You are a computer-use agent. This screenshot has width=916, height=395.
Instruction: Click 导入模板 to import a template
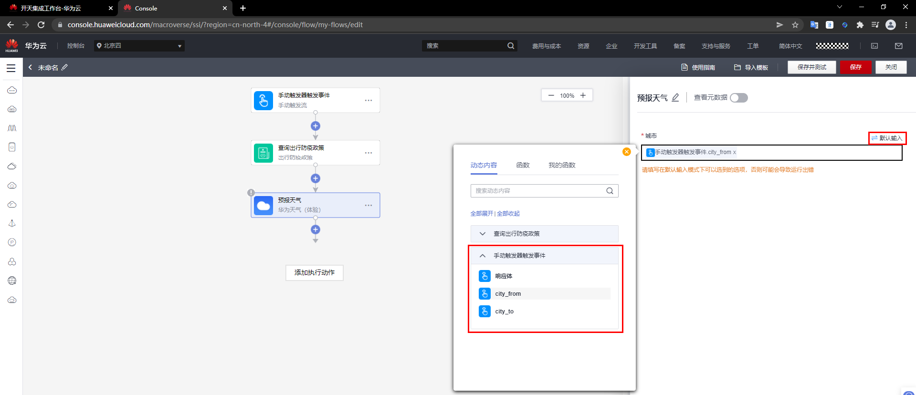pos(751,67)
